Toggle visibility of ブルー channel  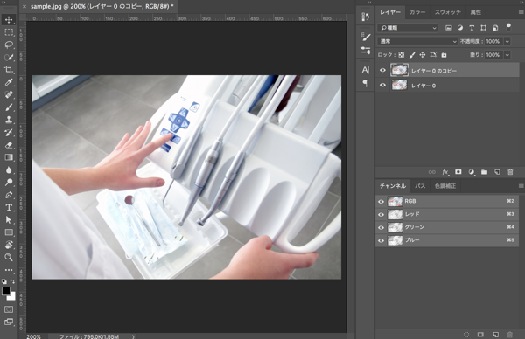(381, 240)
